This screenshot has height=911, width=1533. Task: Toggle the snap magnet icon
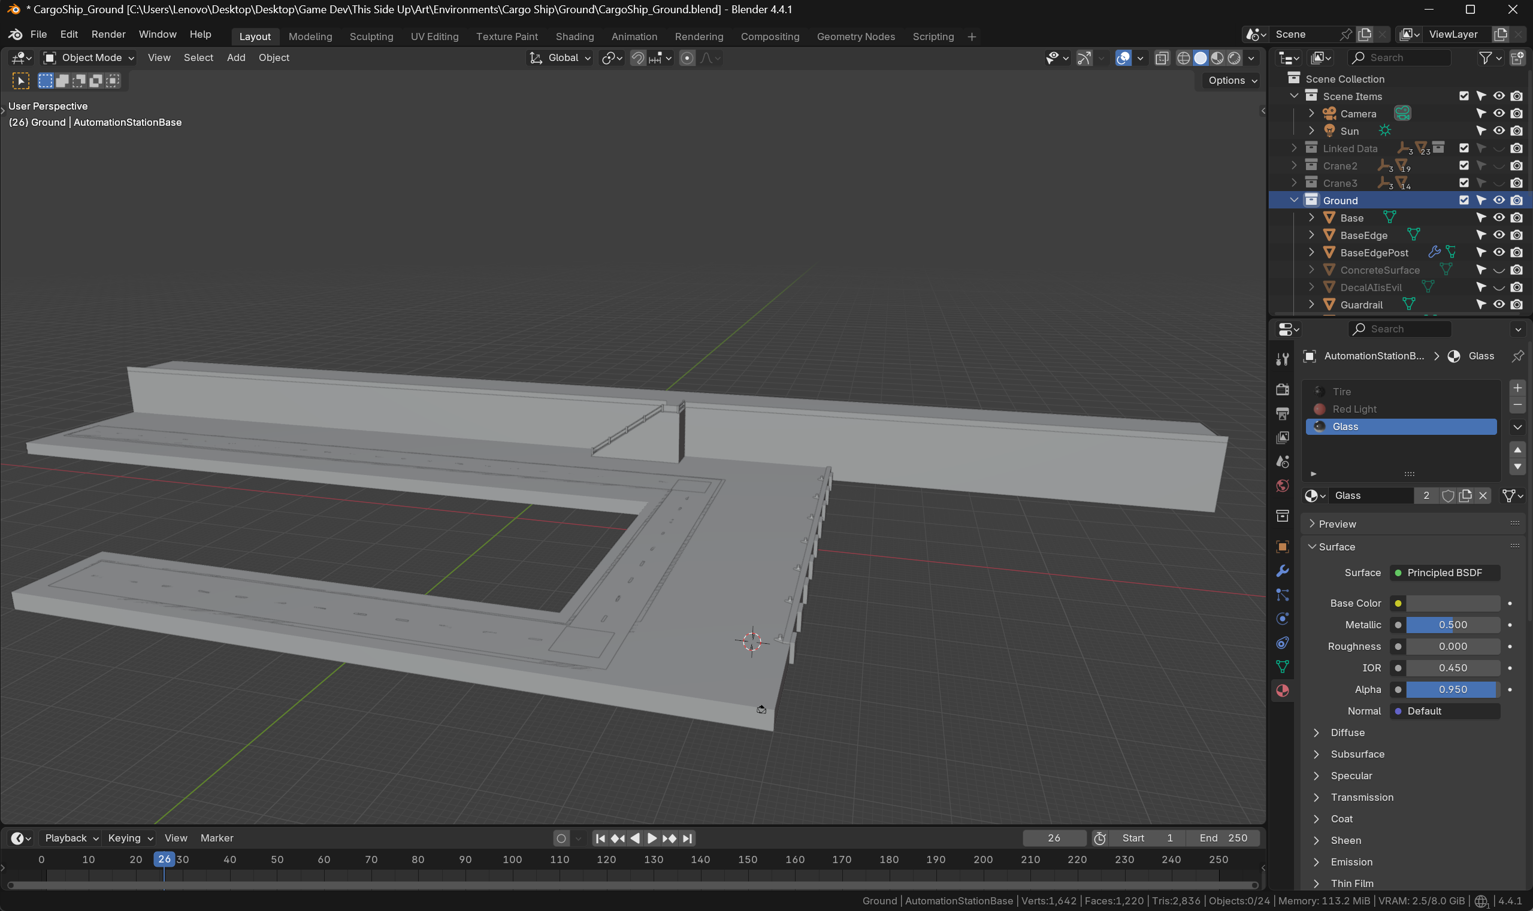coord(638,57)
